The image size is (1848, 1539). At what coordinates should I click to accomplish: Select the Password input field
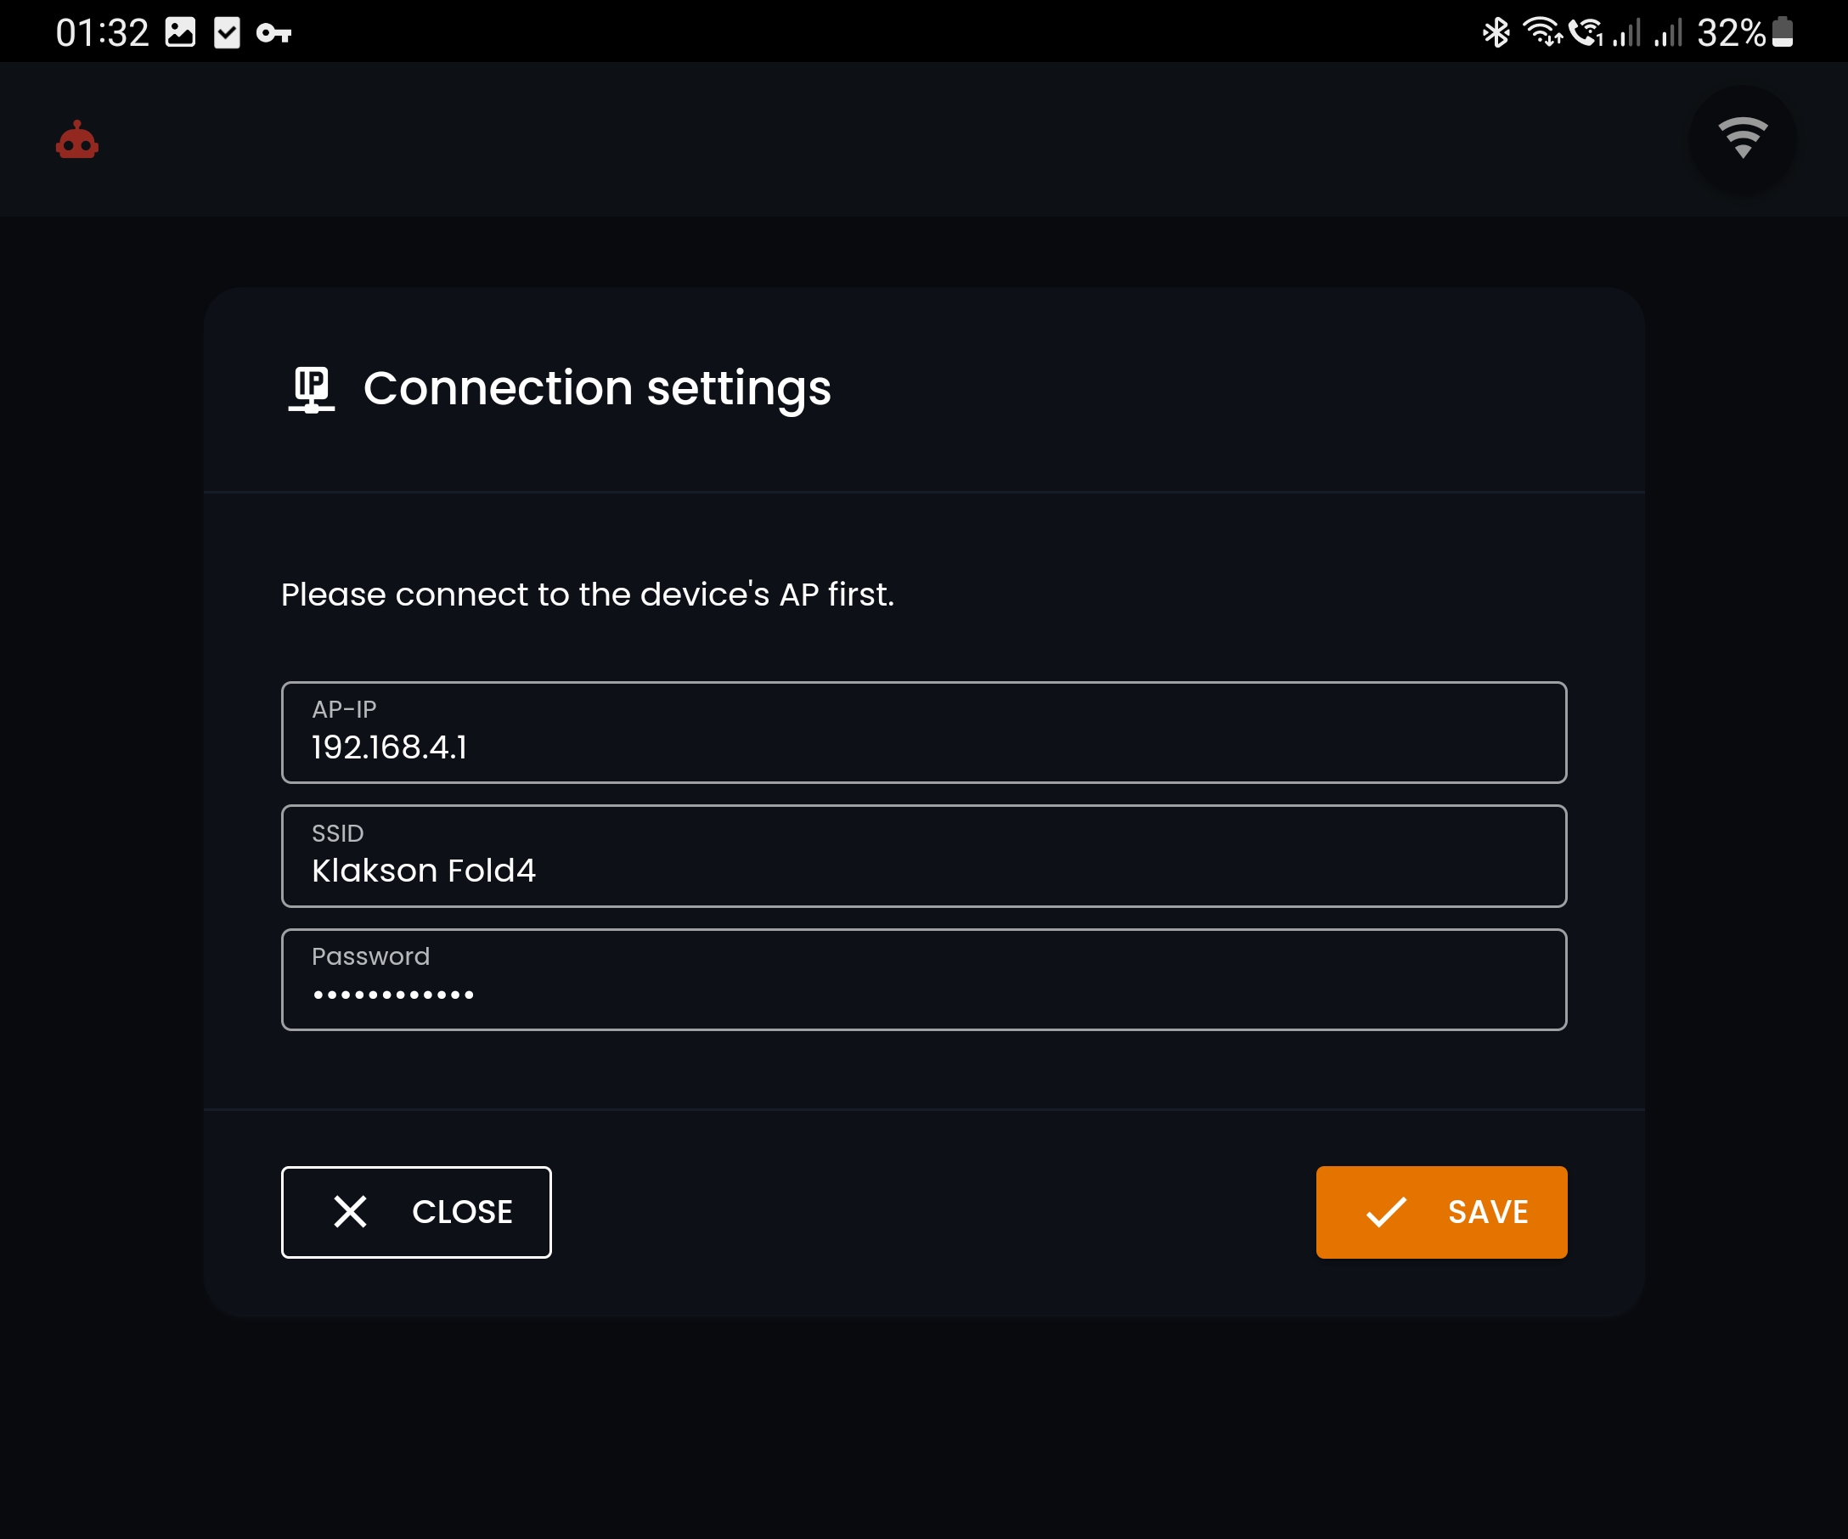[x=923, y=979]
